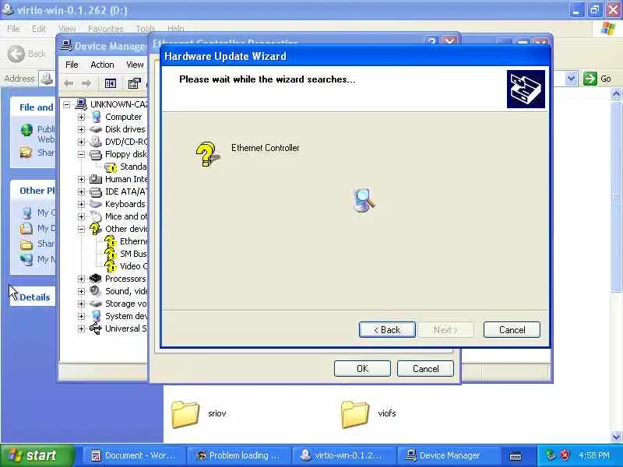The width and height of the screenshot is (623, 467).
Task: Select the Sound, video device icon
Action: tap(95, 291)
